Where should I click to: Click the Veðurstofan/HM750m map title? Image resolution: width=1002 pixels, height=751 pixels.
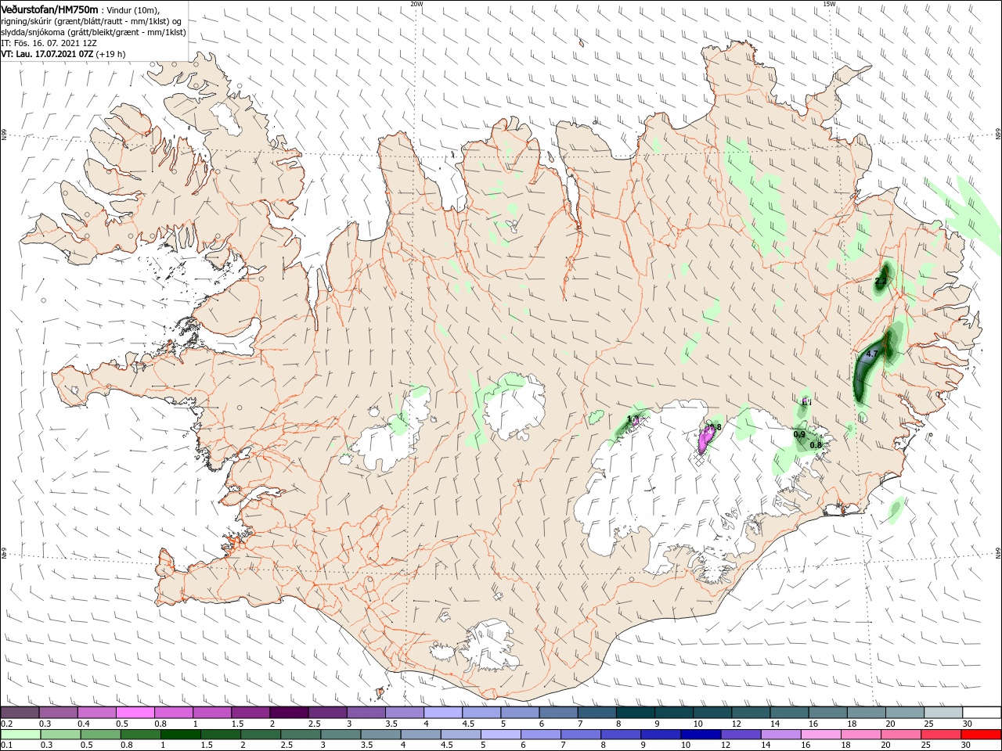coord(49,9)
